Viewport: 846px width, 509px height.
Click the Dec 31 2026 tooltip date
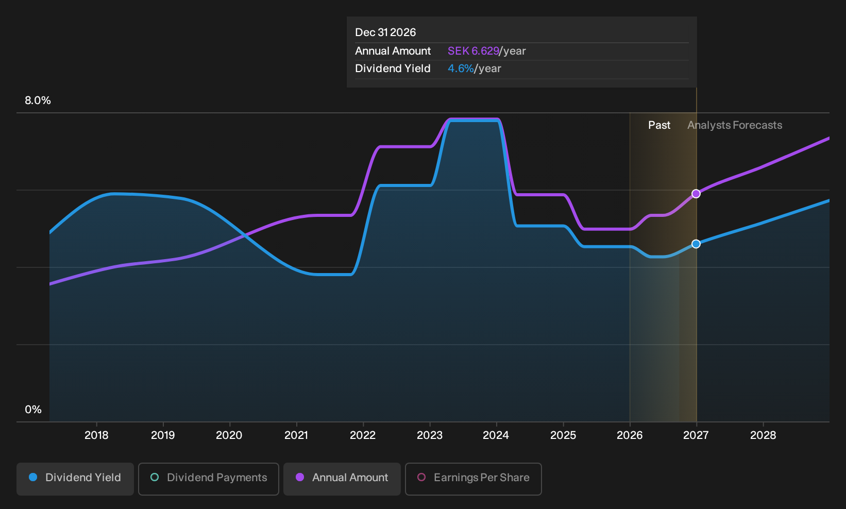point(385,32)
